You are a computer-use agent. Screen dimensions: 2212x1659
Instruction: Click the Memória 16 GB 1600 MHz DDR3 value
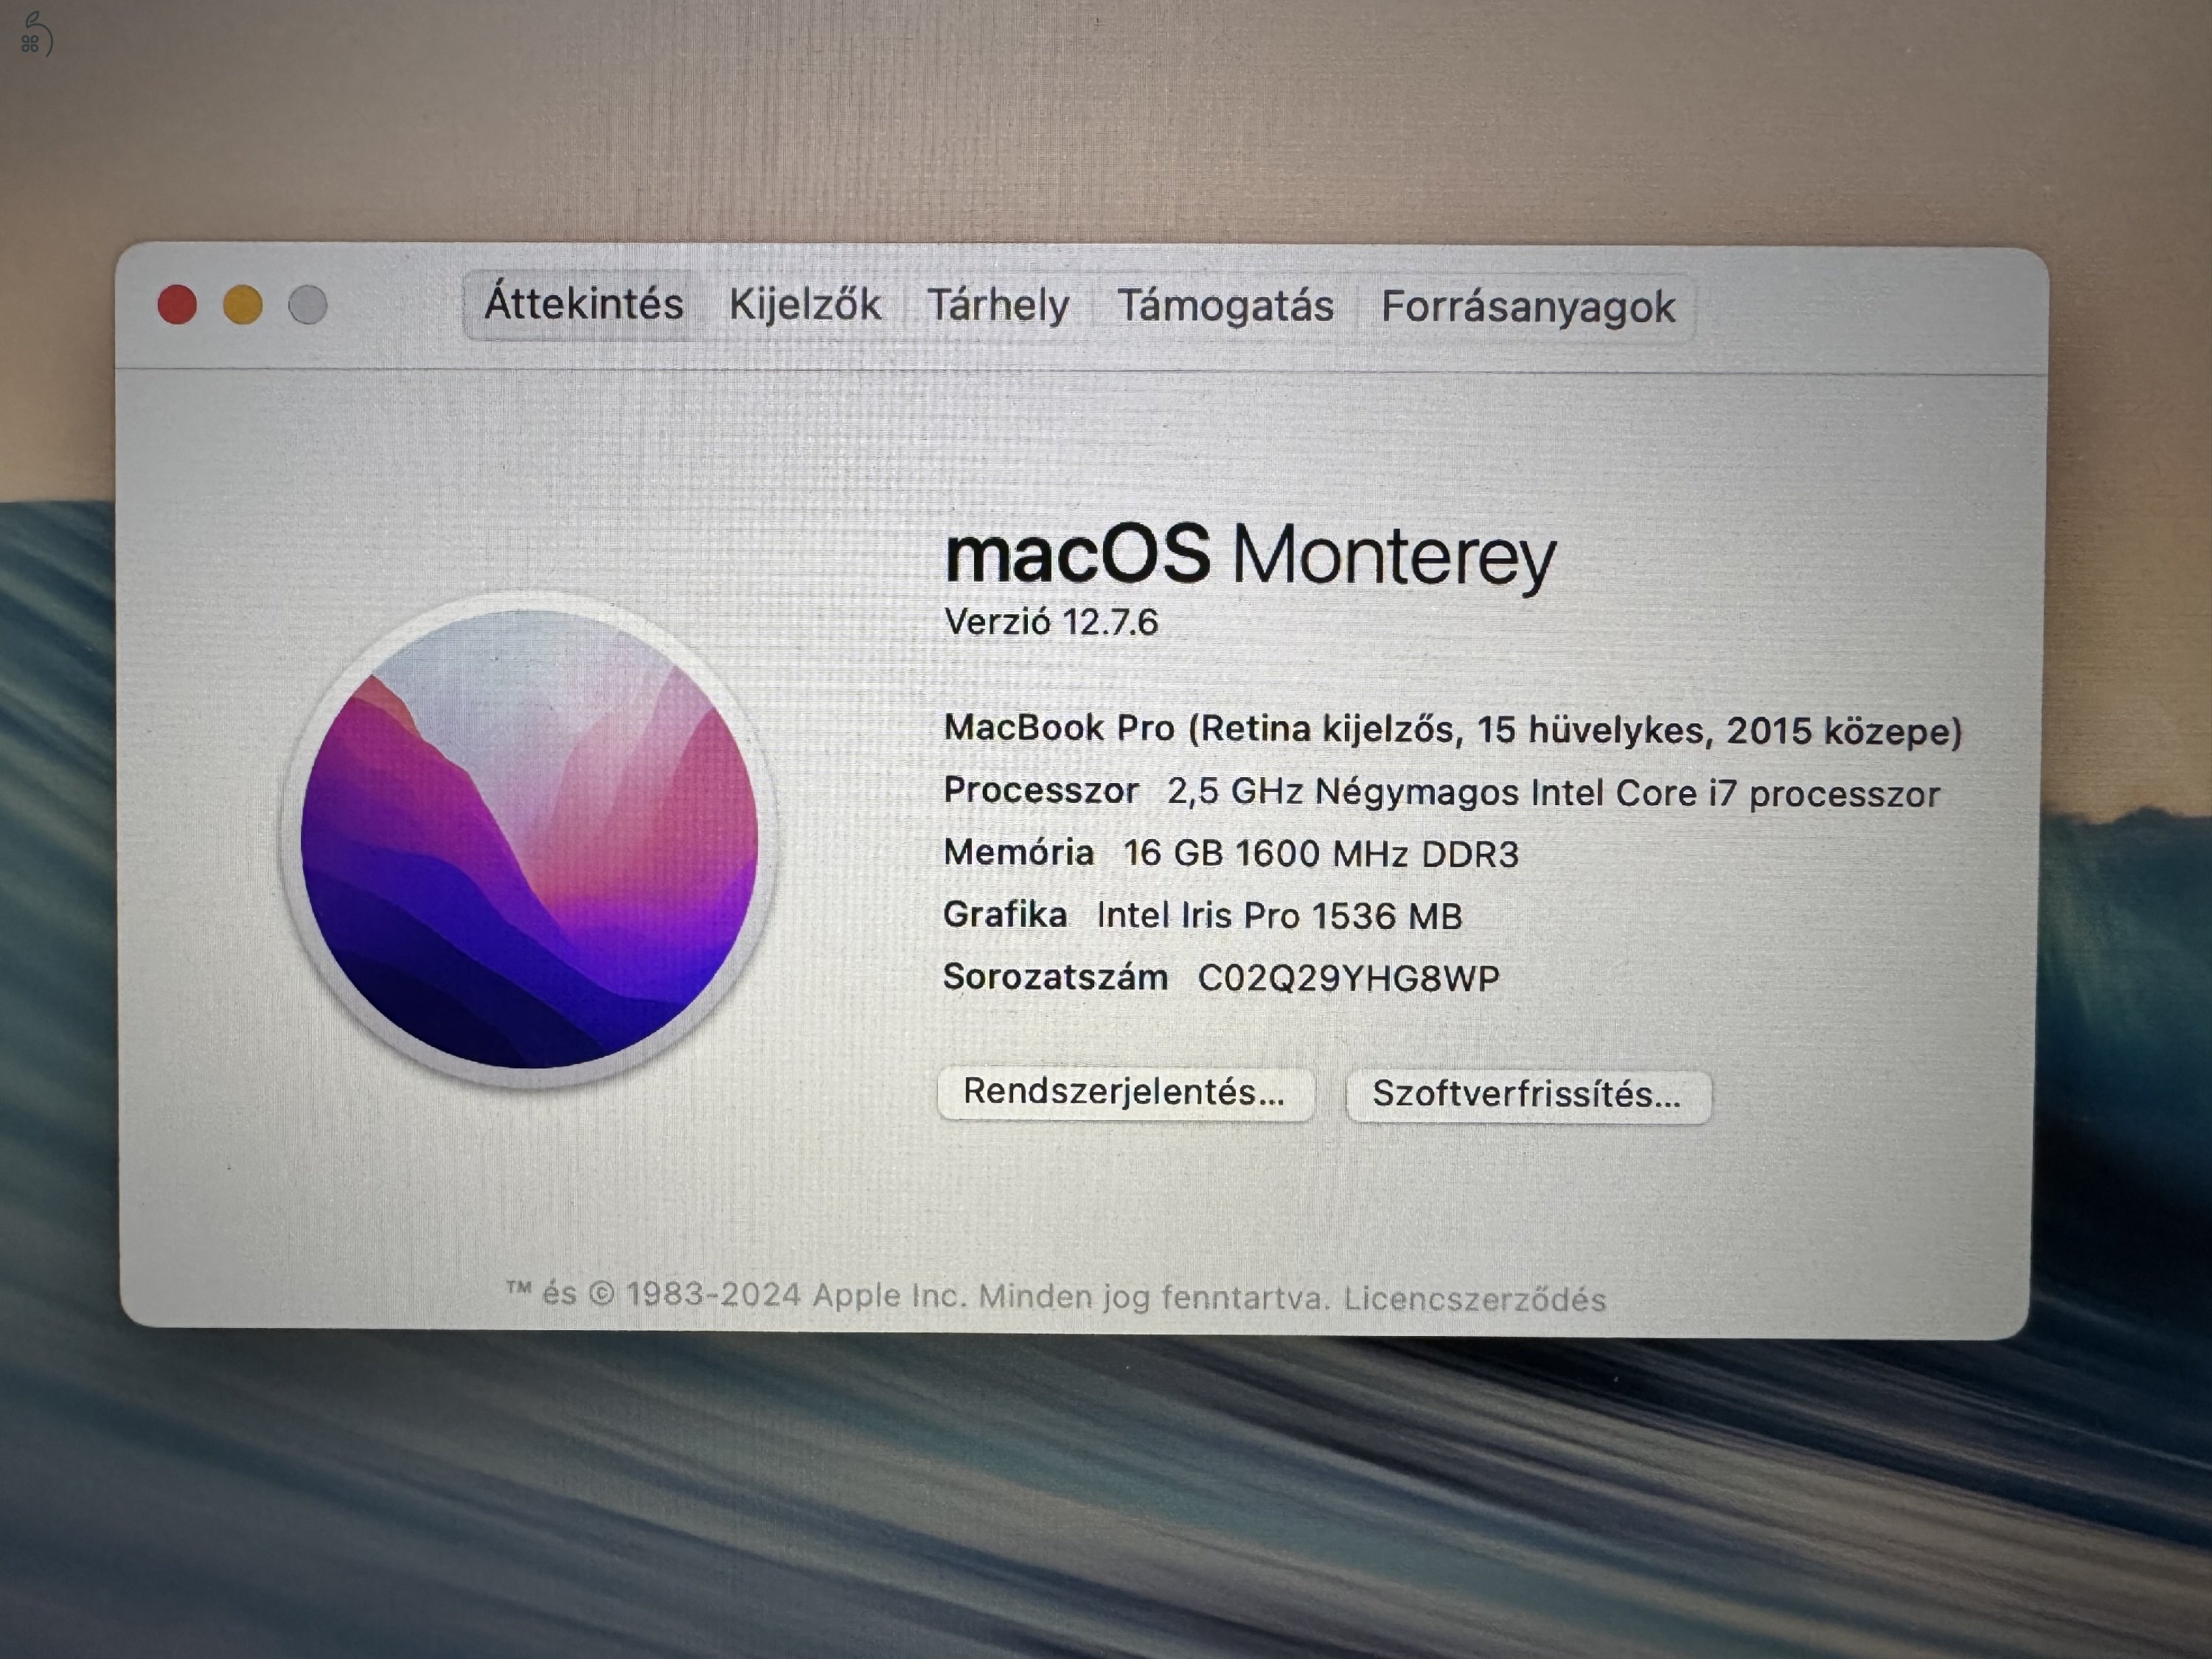(x=1321, y=854)
